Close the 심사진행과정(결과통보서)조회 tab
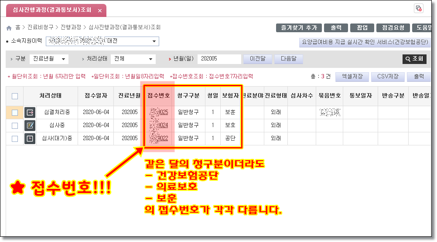The image size is (437, 242). 100,10
